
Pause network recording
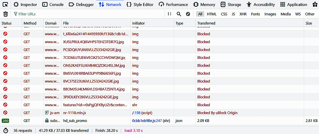169,14
